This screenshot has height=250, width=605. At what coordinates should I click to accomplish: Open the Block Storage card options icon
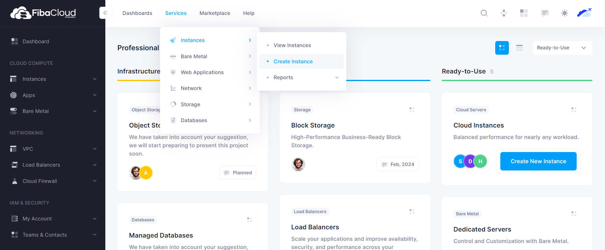[x=412, y=110]
